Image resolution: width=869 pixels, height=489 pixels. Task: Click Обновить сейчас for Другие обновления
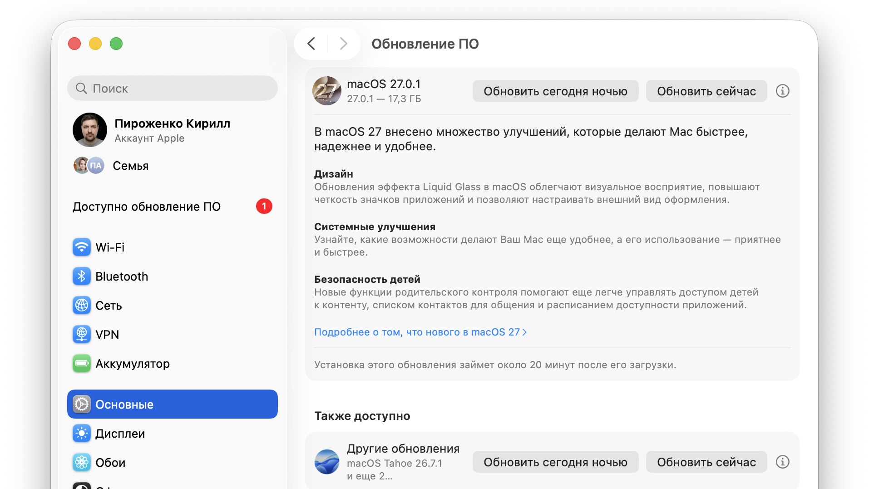pyautogui.click(x=706, y=462)
